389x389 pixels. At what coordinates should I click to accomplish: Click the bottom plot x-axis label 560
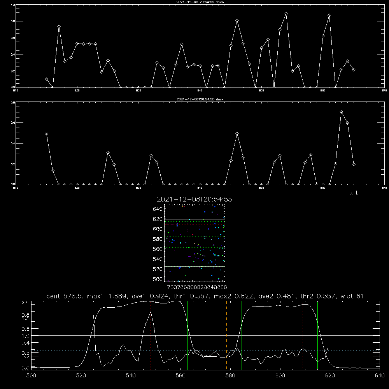point(180,376)
